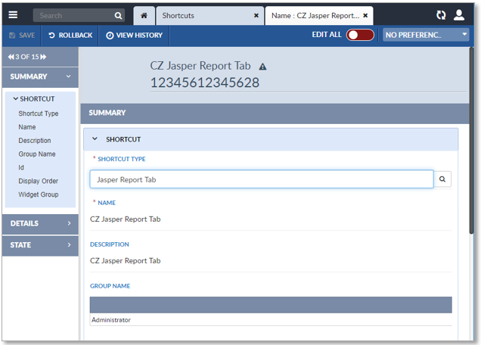Click the refresh sync icon
This screenshot has width=481, height=345.
(442, 15)
